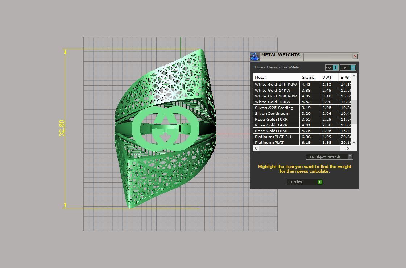The image size is (406, 268).
Task: Toggle the Use Object Materials option
Action: click(x=330, y=157)
